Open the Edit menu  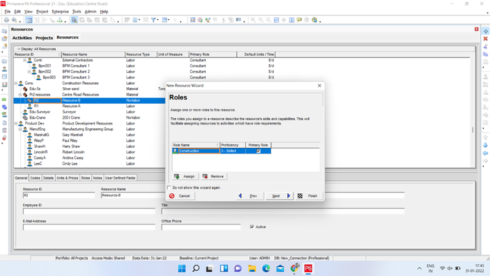click(x=18, y=12)
